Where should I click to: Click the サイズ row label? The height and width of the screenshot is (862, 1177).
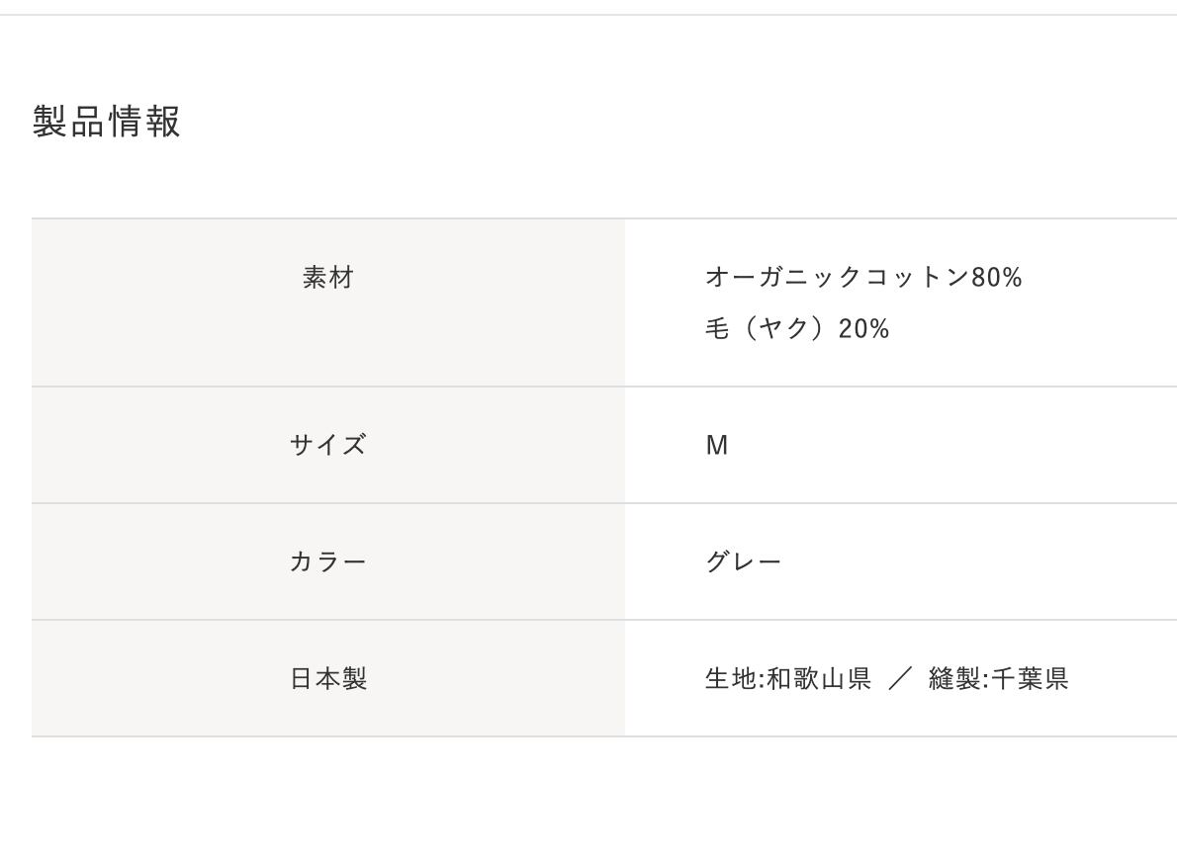pos(328,445)
